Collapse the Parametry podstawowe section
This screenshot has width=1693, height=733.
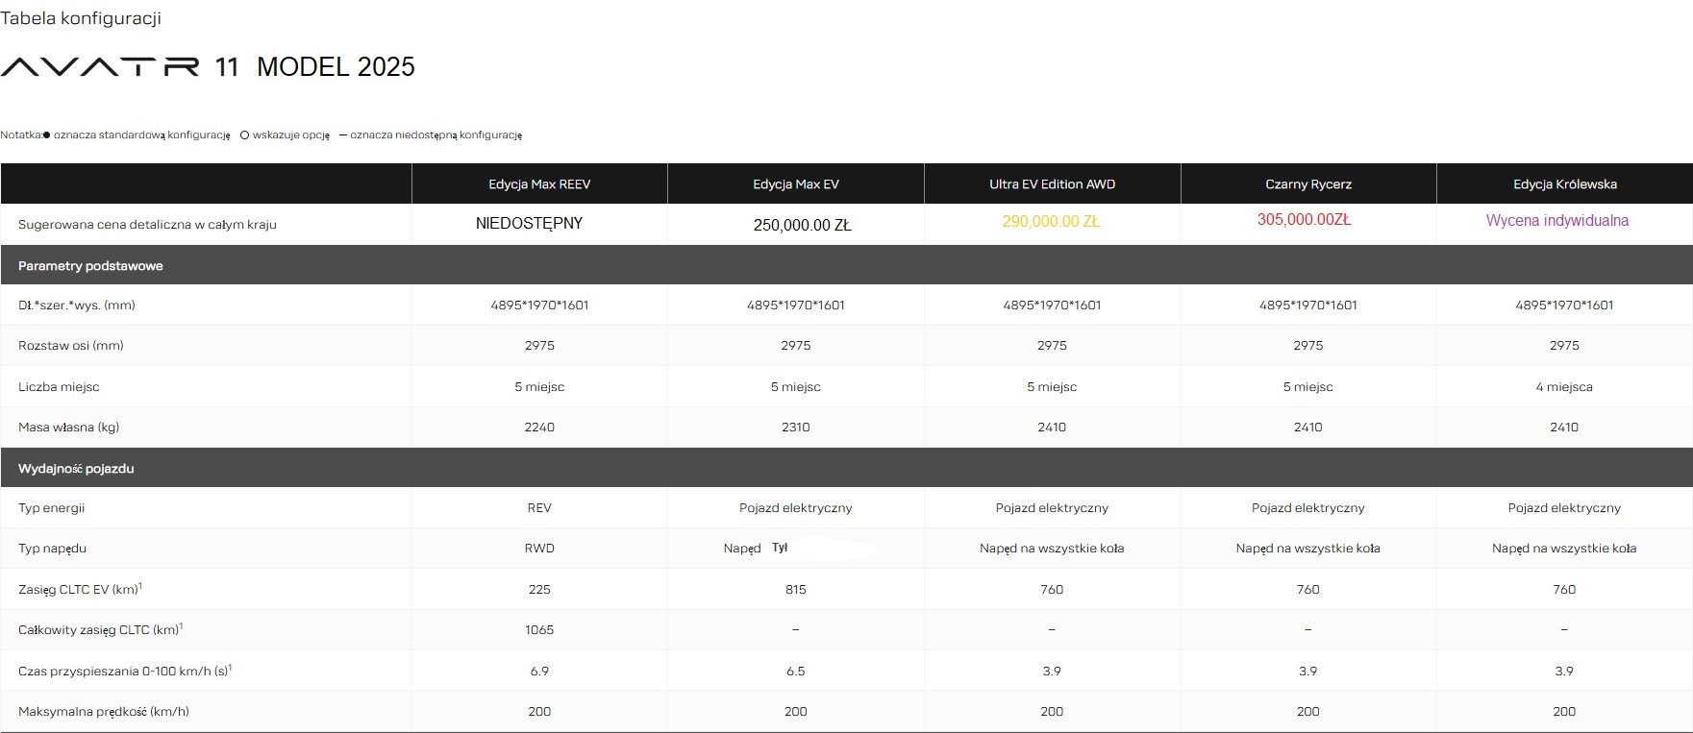(x=90, y=266)
